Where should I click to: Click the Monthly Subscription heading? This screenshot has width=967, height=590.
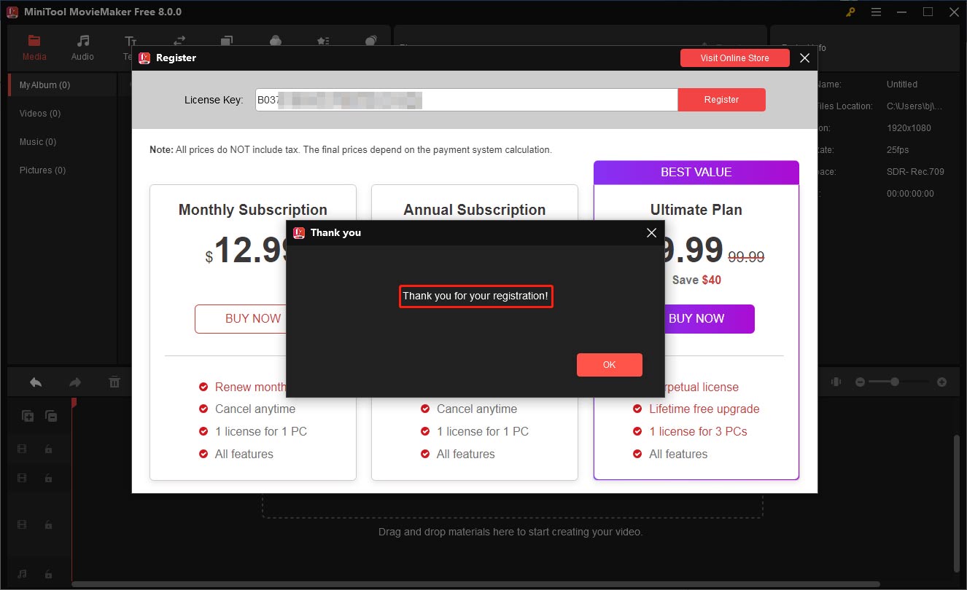coord(253,210)
